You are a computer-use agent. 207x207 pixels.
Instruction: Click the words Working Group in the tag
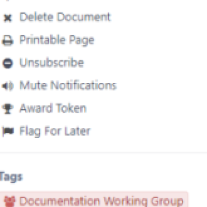click(x=143, y=201)
